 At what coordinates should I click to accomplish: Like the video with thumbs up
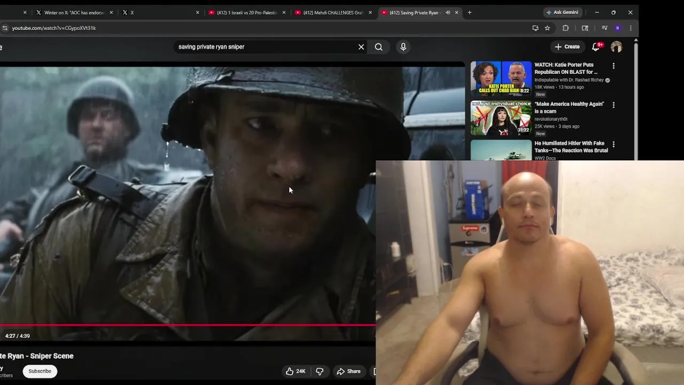[x=296, y=371]
